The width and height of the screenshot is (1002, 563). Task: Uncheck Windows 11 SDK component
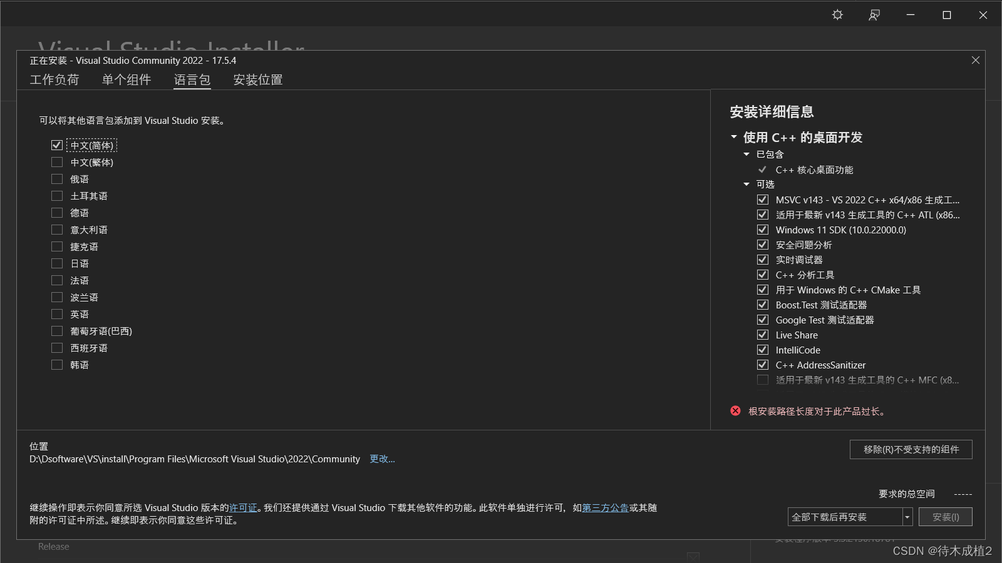coord(763,230)
